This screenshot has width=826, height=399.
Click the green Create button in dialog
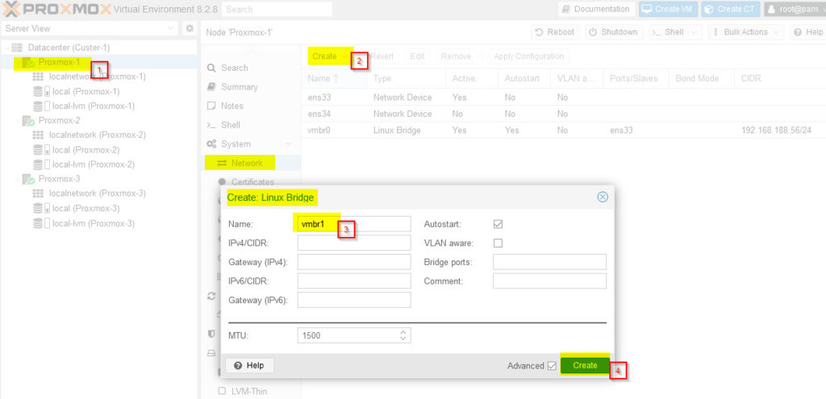585,365
